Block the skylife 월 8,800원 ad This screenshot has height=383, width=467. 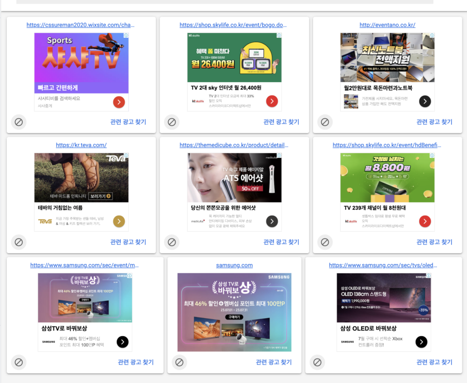[325, 242]
